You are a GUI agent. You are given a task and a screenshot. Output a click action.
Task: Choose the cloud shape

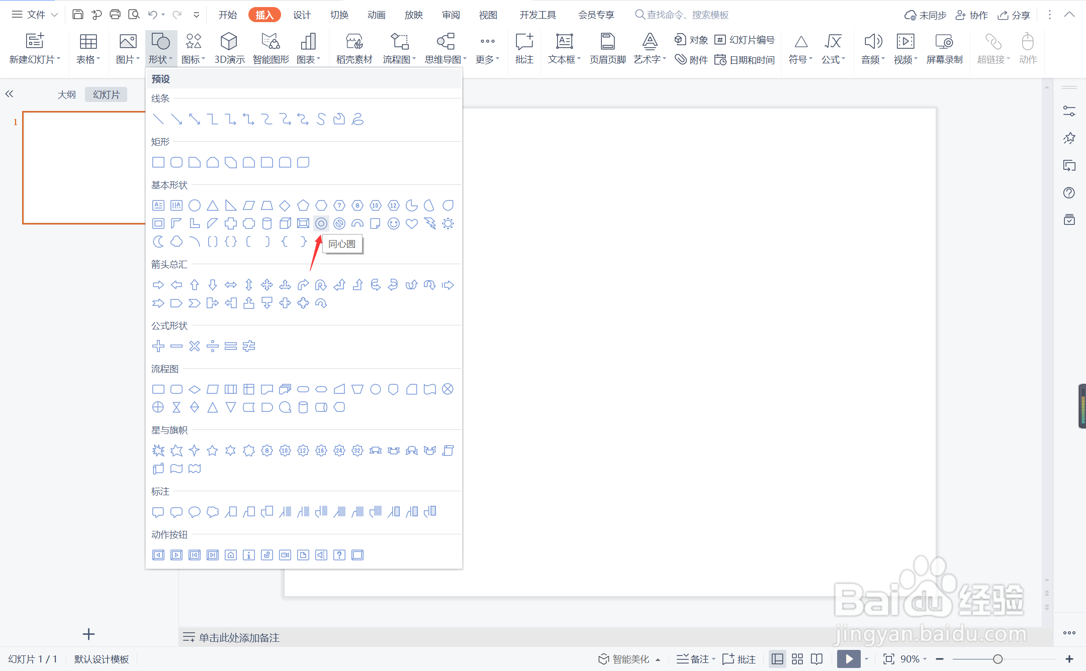coord(176,242)
